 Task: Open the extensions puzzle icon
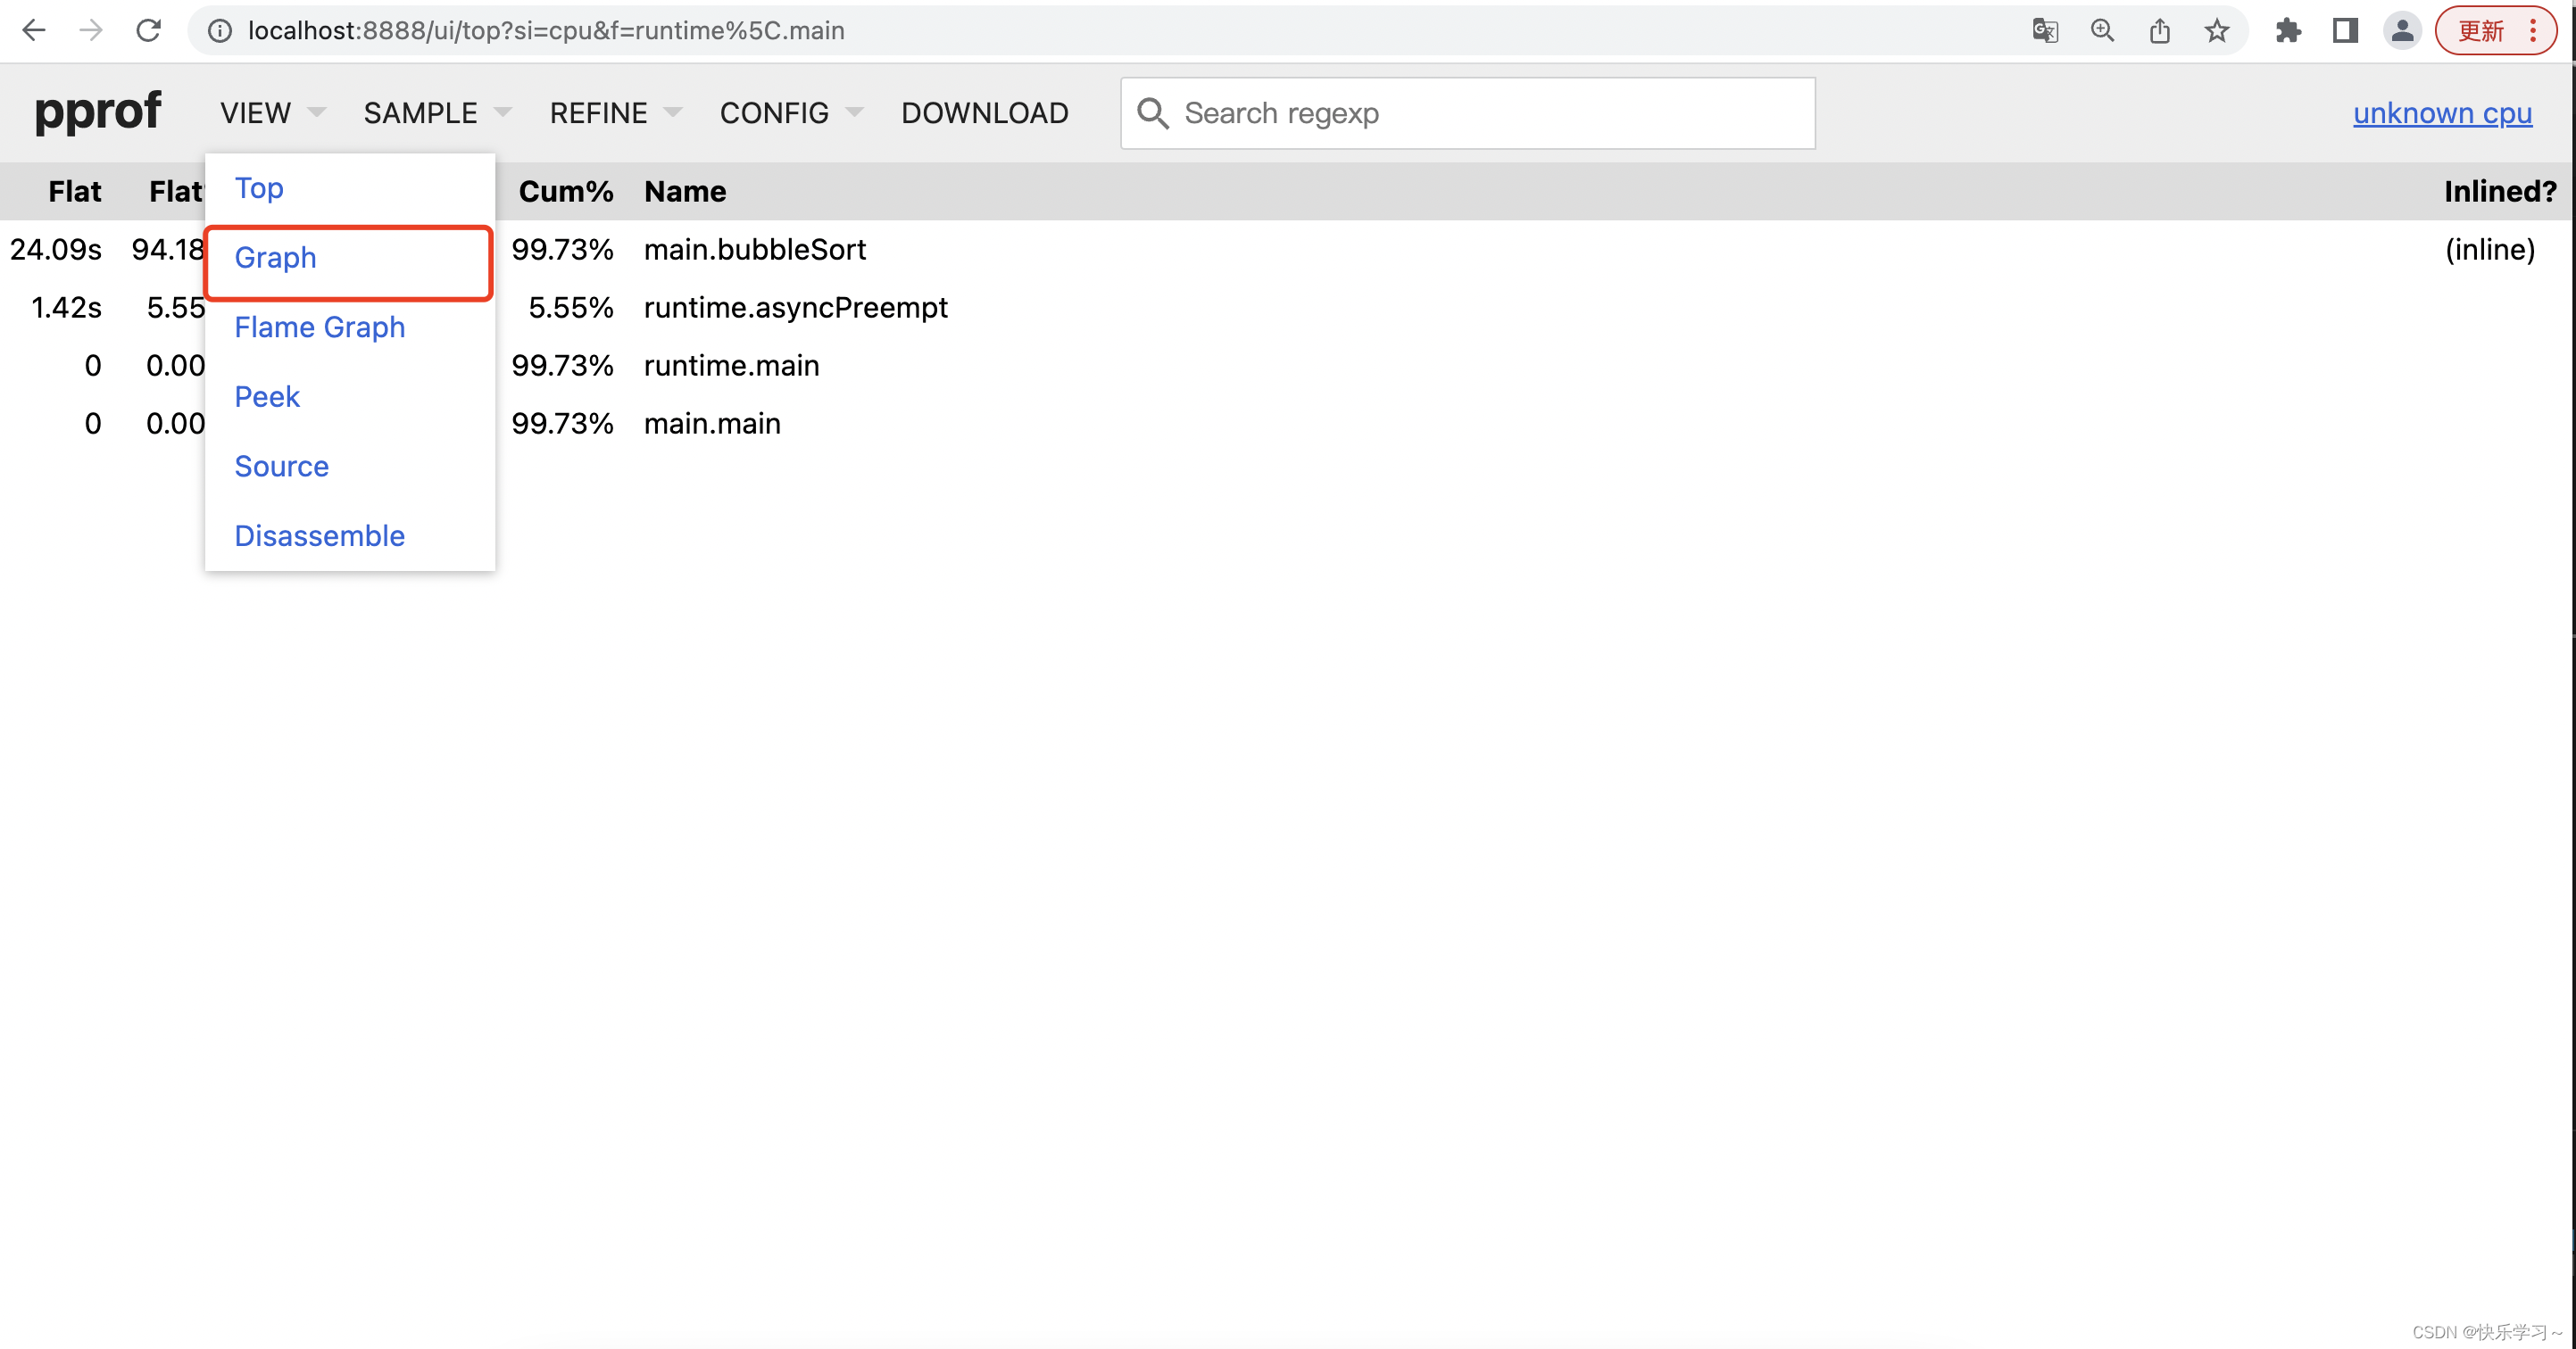(x=2288, y=31)
